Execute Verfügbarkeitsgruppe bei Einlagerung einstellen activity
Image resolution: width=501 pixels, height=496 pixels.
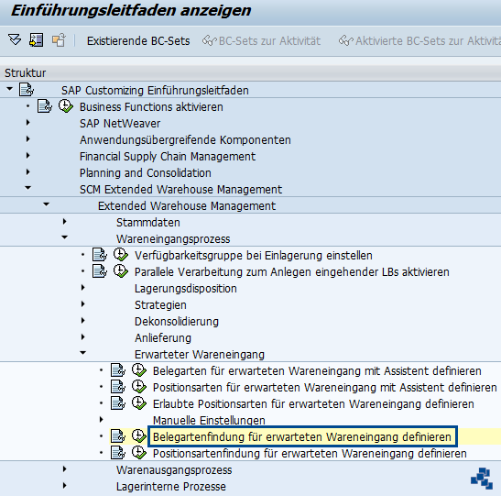pos(121,255)
